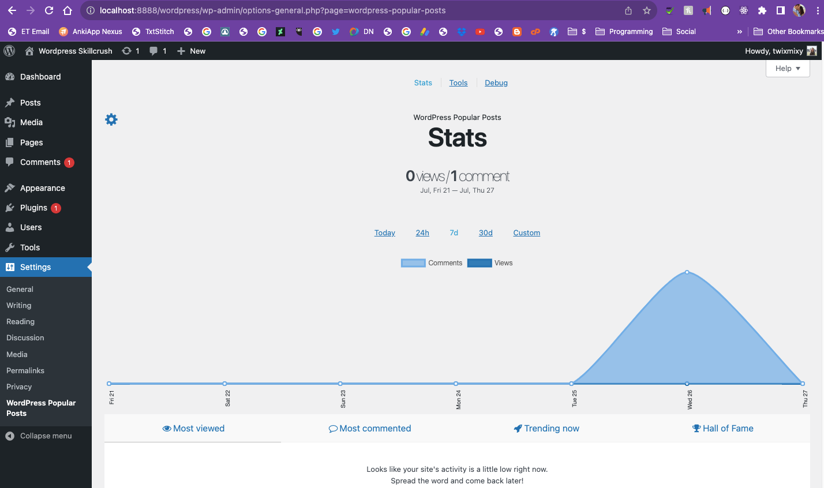The height and width of the screenshot is (488, 824).
Task: Set time range to 24h
Action: point(422,232)
